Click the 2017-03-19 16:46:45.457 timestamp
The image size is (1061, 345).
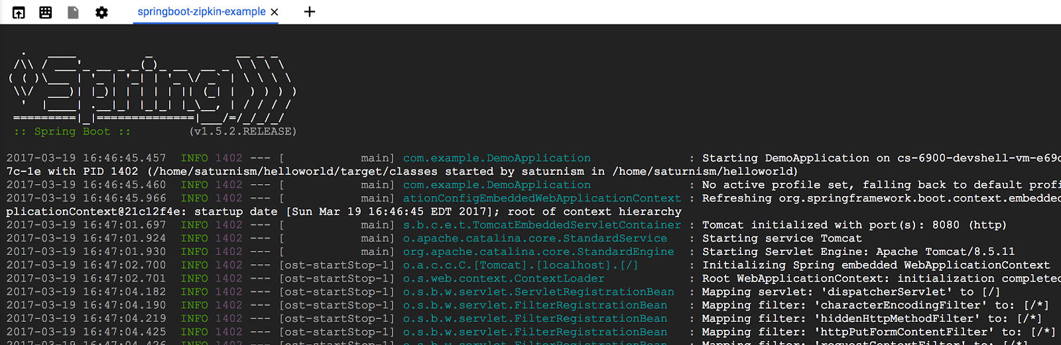tap(86, 158)
